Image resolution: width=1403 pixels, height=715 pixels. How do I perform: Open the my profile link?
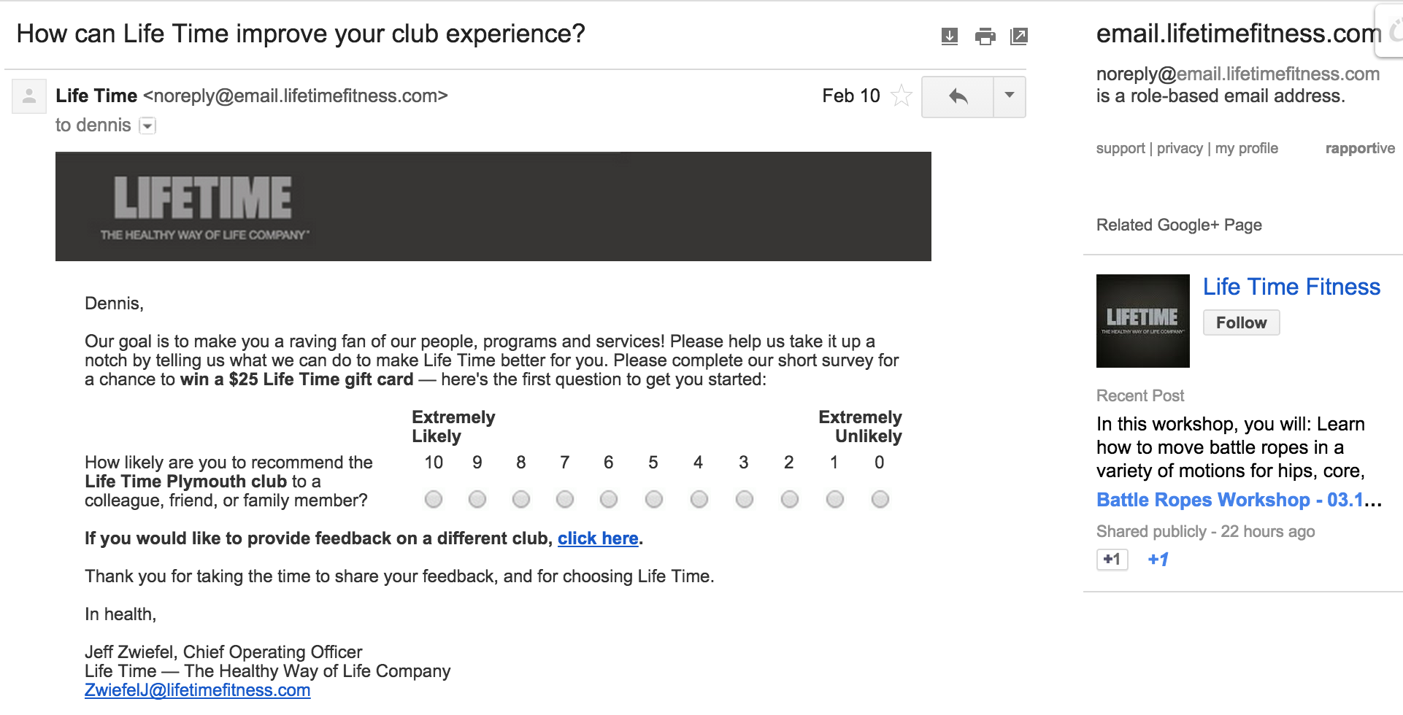coord(1247,148)
